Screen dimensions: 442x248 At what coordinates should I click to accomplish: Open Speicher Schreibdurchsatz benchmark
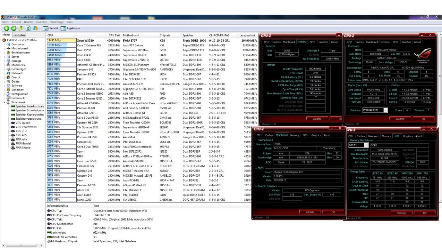(27, 110)
